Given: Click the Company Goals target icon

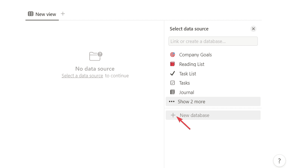Looking at the screenshot, I should [173, 55].
